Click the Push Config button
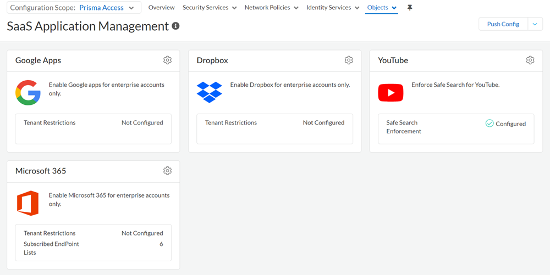 pos(503,24)
